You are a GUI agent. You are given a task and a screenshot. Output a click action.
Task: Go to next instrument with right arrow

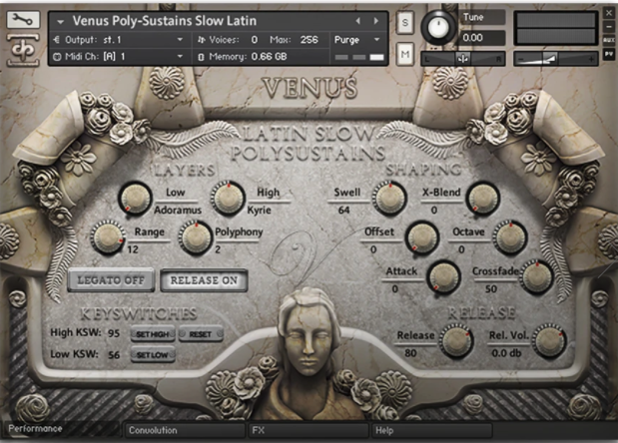(x=376, y=21)
